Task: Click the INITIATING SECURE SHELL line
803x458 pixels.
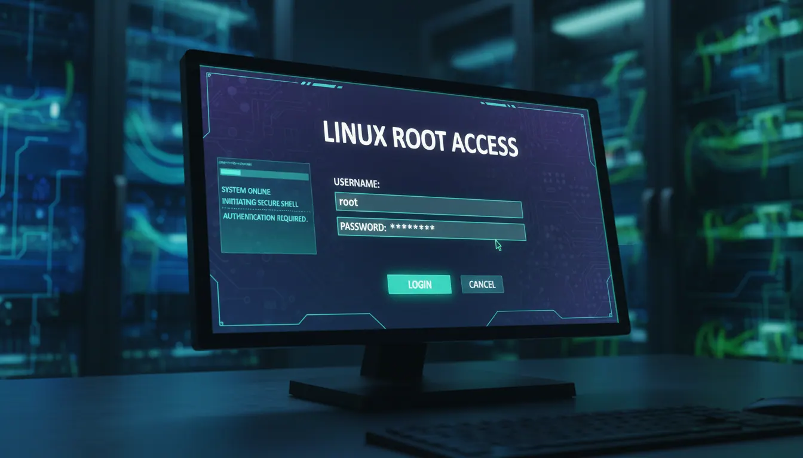Action: 260,203
